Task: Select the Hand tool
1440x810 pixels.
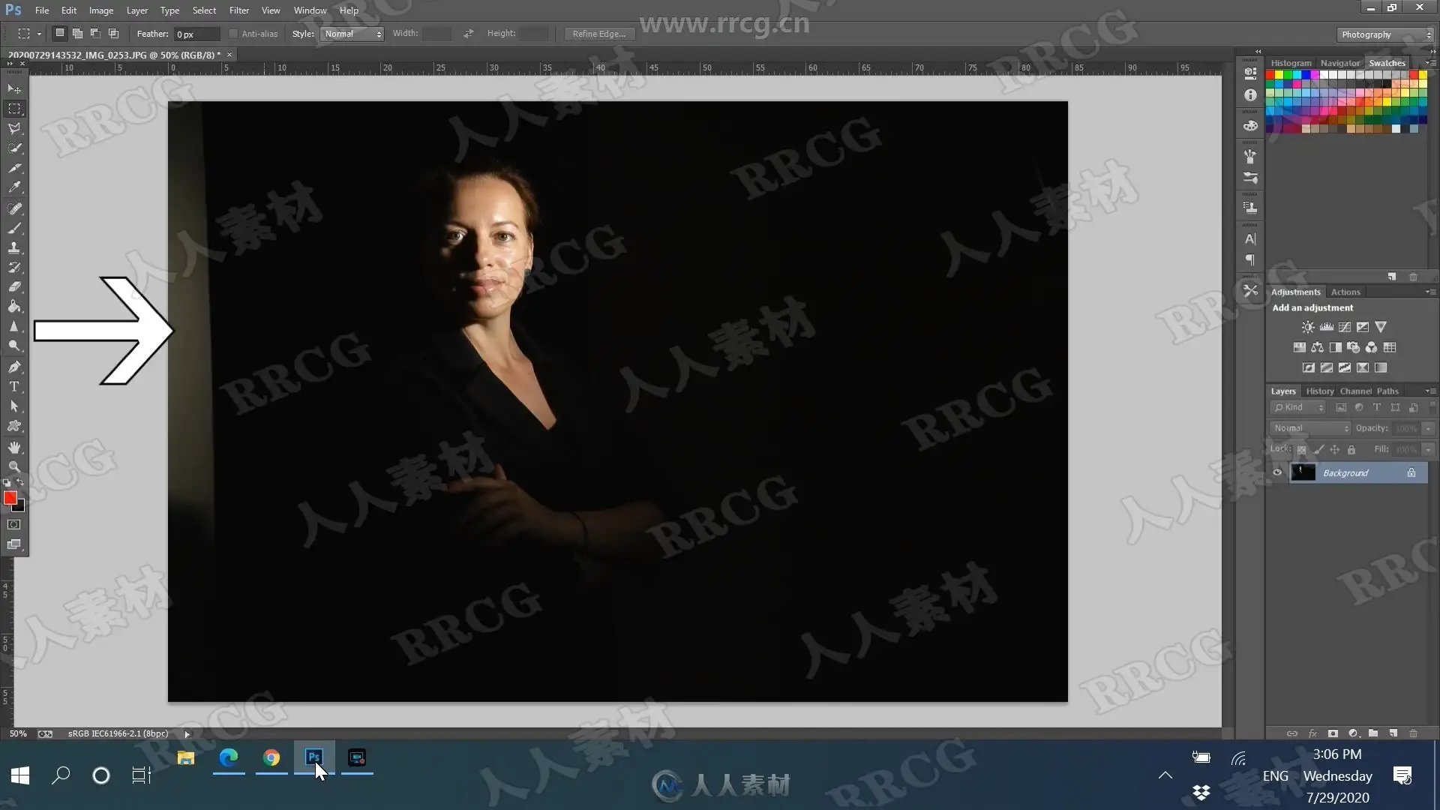Action: 14,447
